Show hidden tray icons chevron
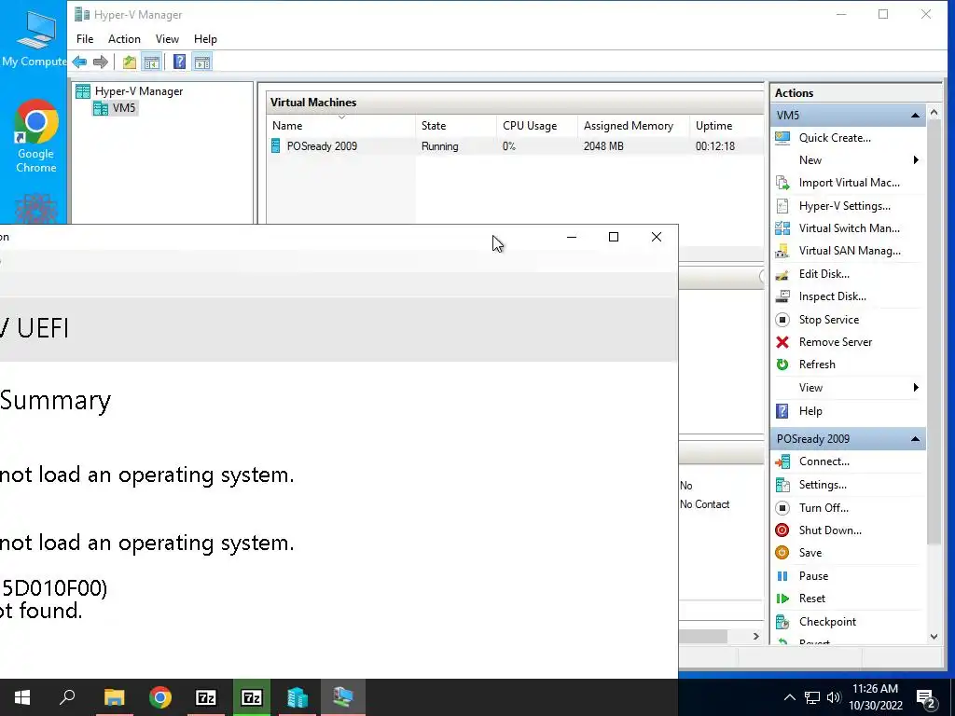 [x=789, y=697]
